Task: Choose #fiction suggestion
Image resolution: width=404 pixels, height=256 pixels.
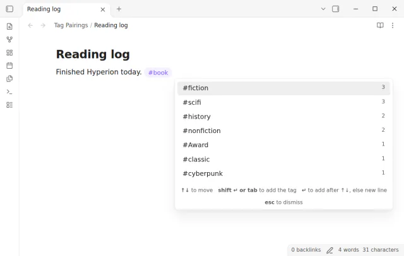Action: (x=283, y=88)
